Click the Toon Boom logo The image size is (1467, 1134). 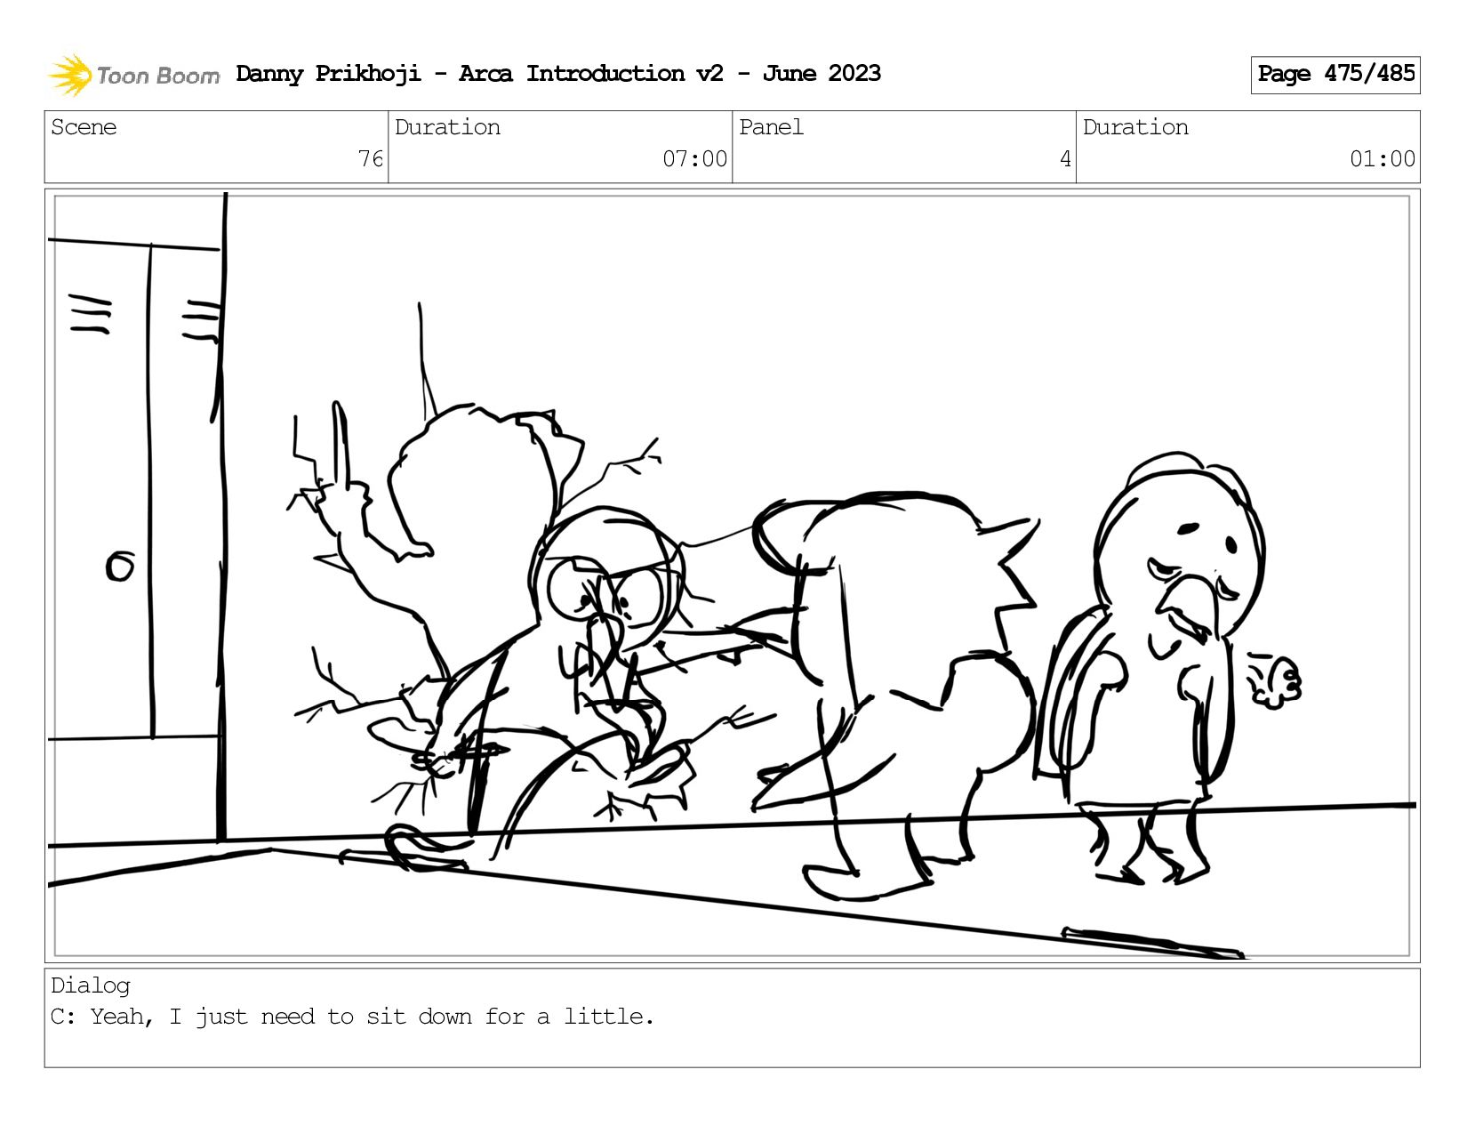pyautogui.click(x=133, y=75)
